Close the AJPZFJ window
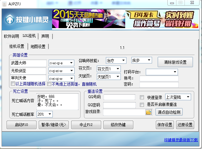 tap(192, 2)
